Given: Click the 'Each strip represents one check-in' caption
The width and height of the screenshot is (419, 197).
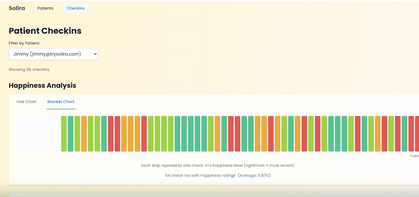Looking at the screenshot, I should pos(218,165).
